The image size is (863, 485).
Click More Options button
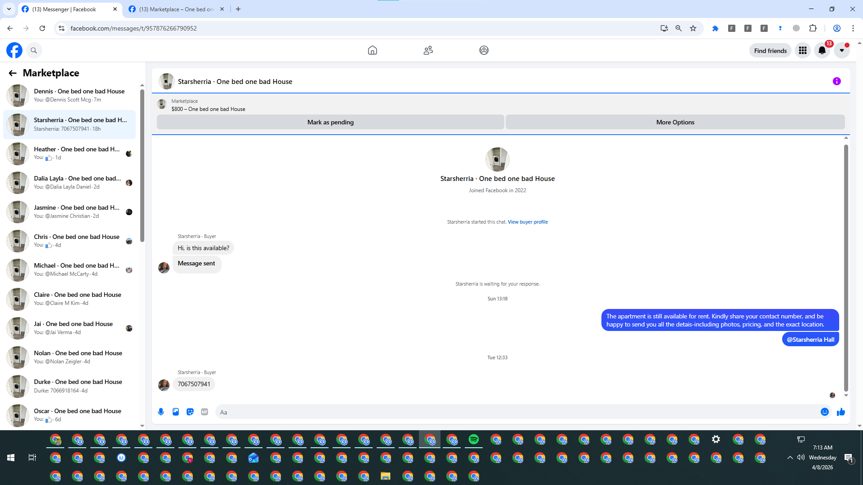675,122
